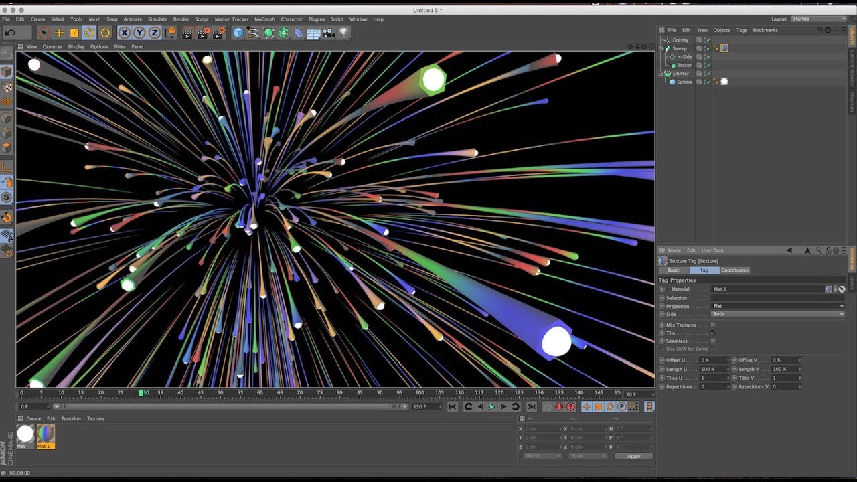Open the Layout Startup dropdown

tap(820, 19)
